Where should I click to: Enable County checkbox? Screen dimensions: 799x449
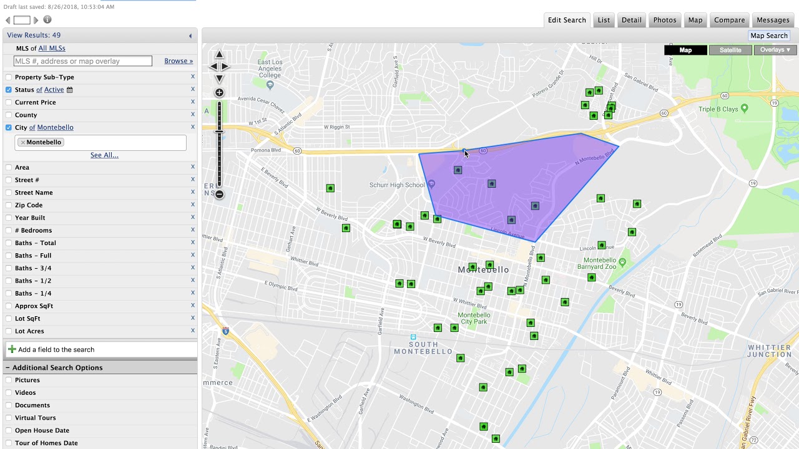pyautogui.click(x=9, y=115)
